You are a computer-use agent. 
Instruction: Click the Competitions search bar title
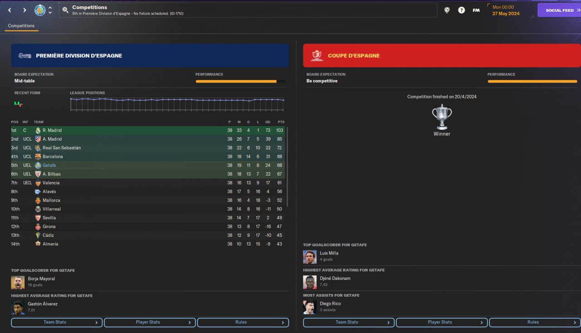click(90, 7)
